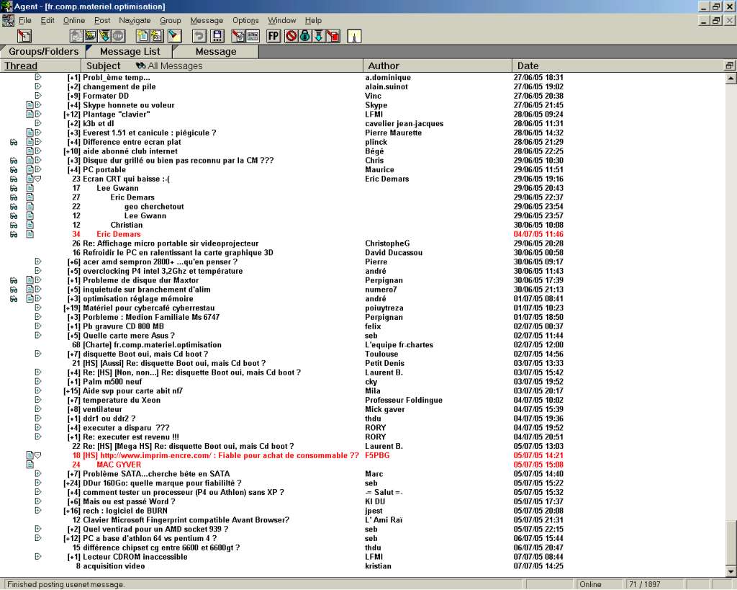Viewport: 737px width, 590px height.
Task: Select the Message List tab
Action: (130, 51)
